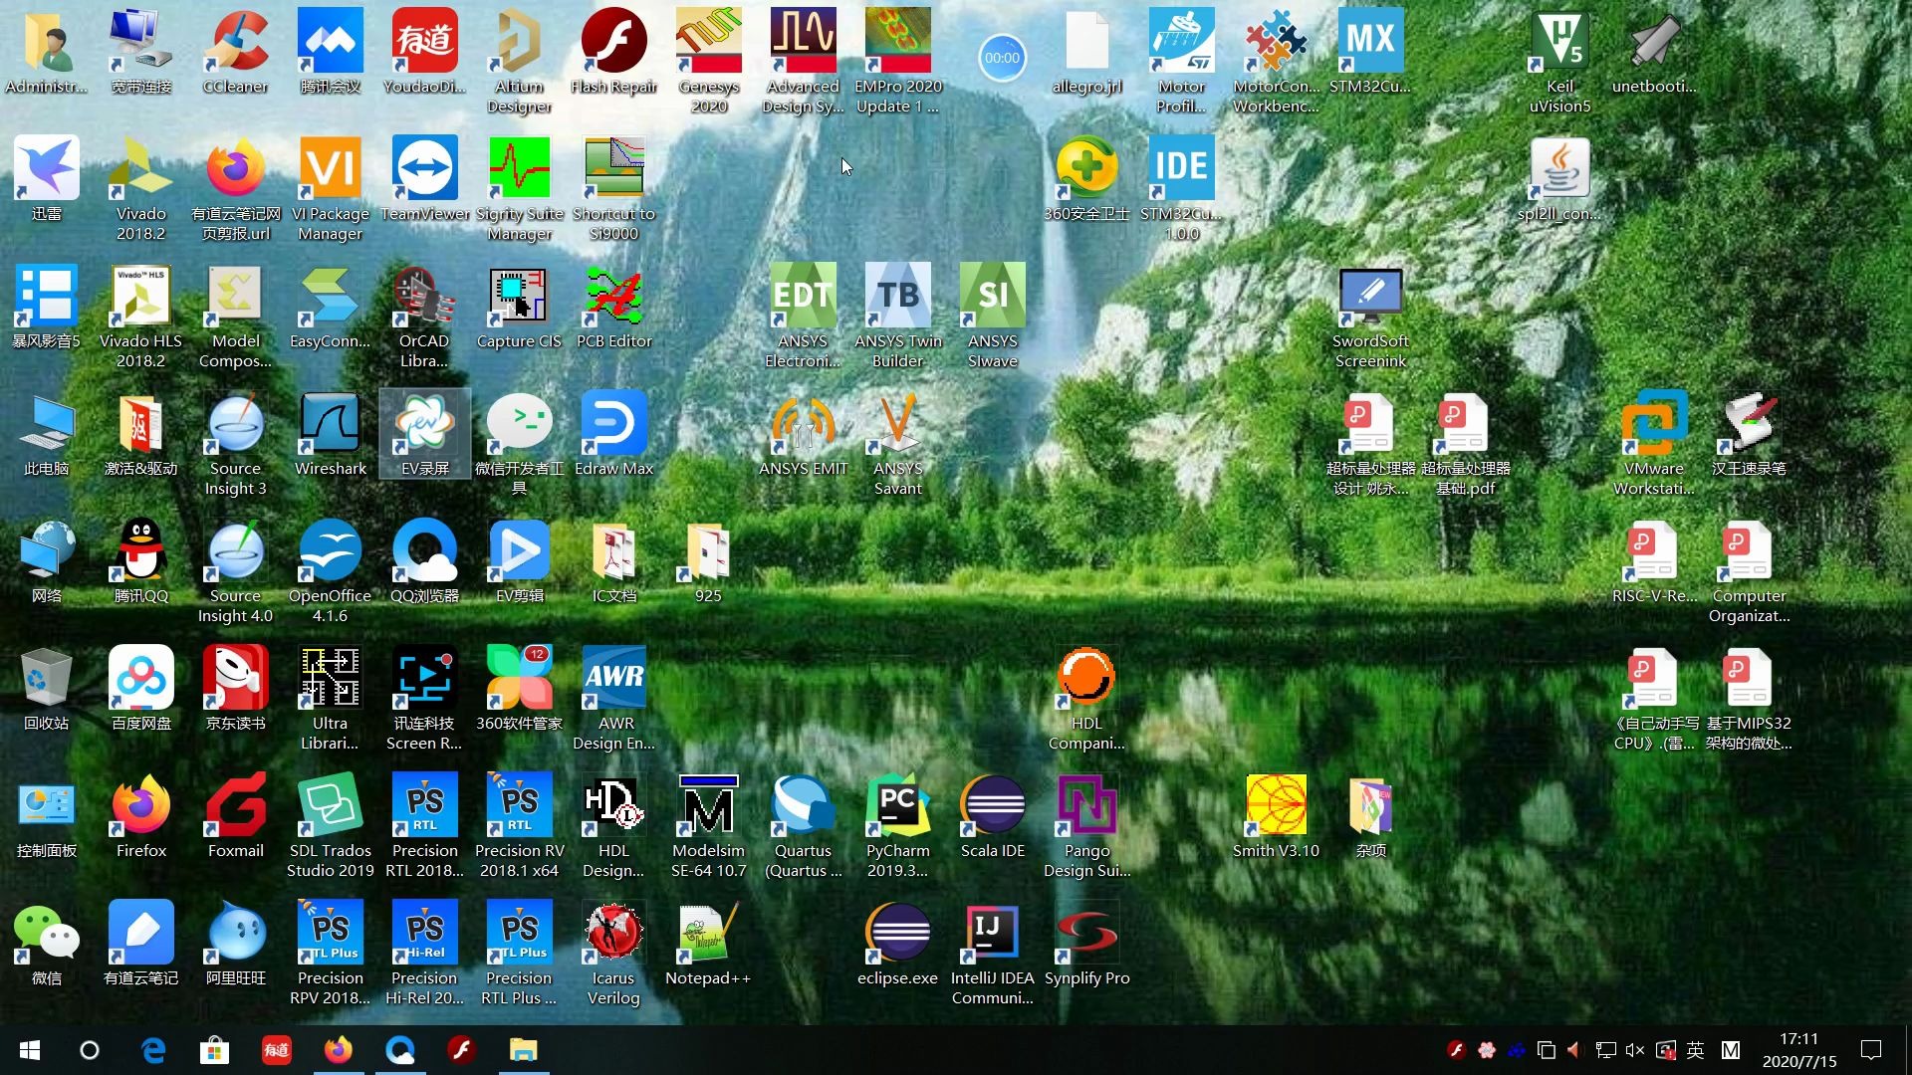Launch IntelliJ IDEA Community icon
The width and height of the screenshot is (1912, 1075).
(992, 954)
